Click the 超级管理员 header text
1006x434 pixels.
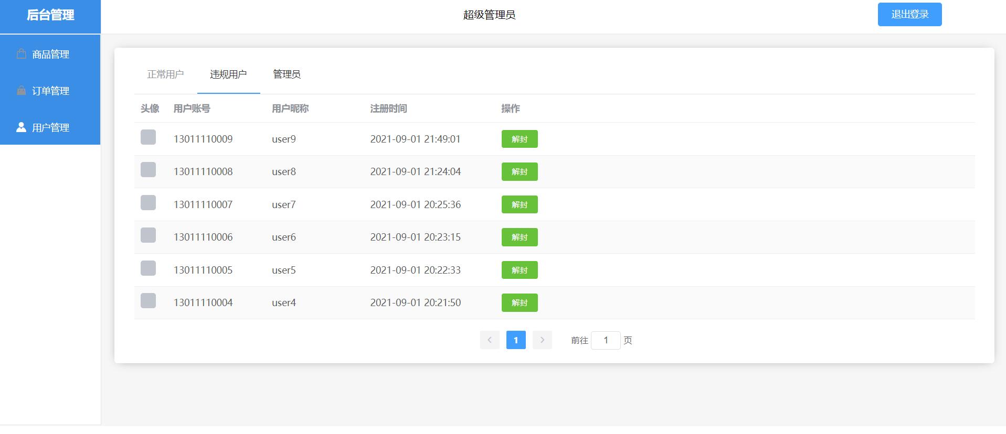[489, 15]
